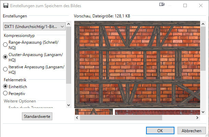The width and height of the screenshot is (209, 137).
Task: Click the title bar monitor icon
Action: [162, 4]
